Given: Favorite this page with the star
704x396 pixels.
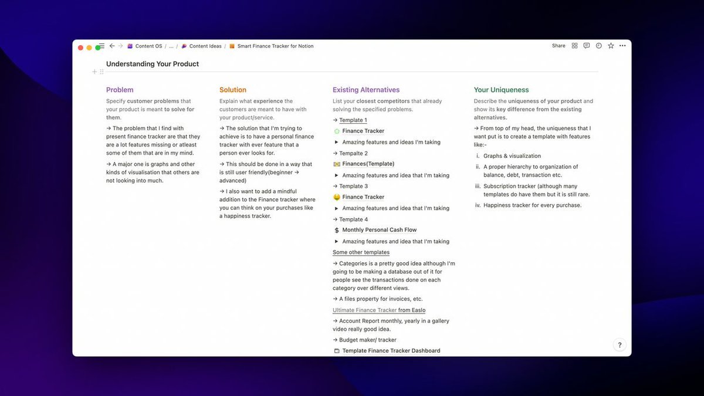Looking at the screenshot, I should [611, 46].
